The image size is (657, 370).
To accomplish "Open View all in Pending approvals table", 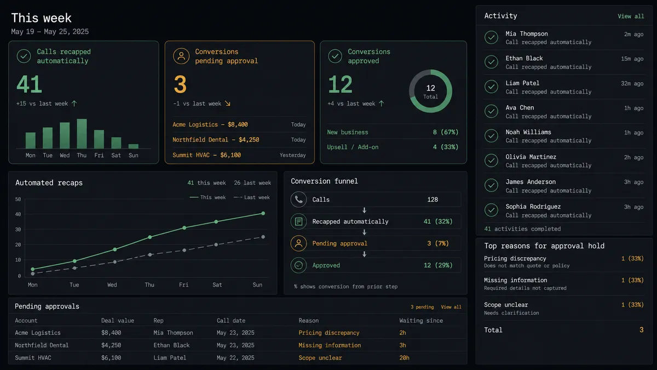I will (451, 307).
